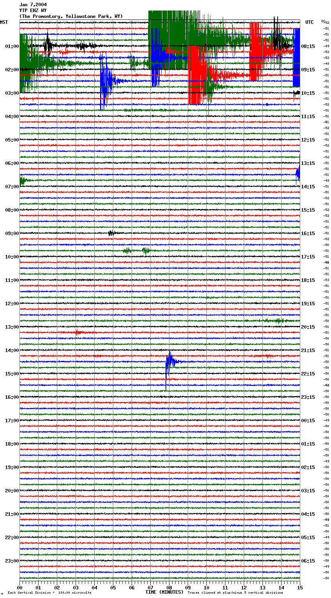Click the 10:15 UTC time label
This screenshot has height=598, width=331.
(x=308, y=93)
